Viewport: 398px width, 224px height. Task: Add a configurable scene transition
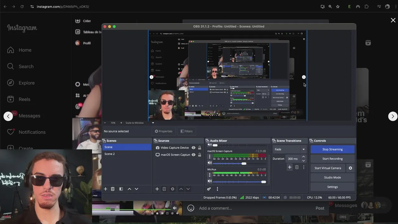click(x=289, y=167)
